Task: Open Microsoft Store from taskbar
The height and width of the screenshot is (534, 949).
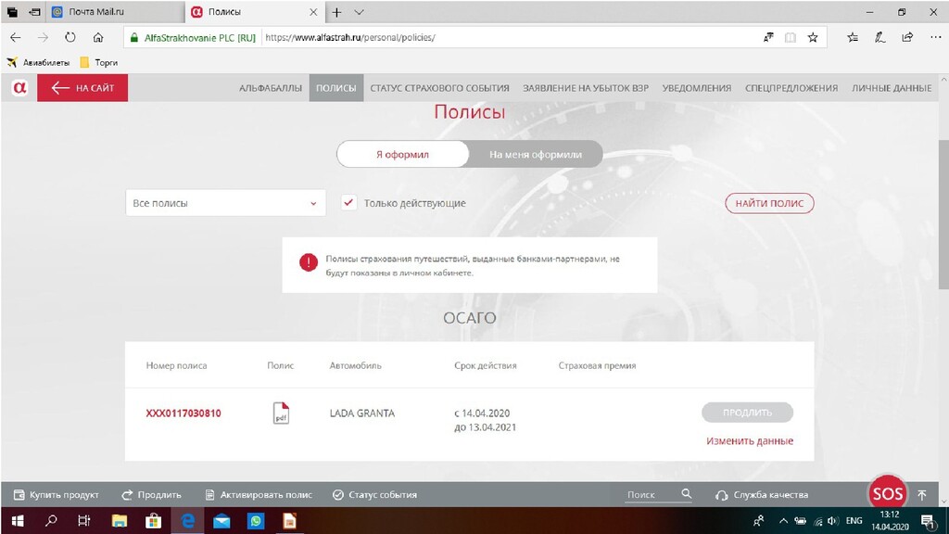Action: [153, 521]
